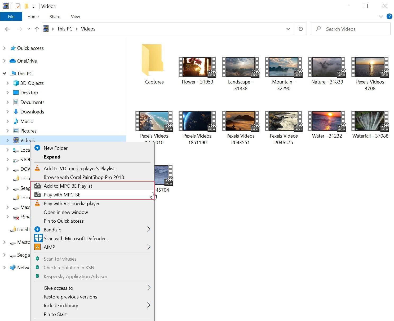Click the folder icon in the Quick Access Toolbar
394x321 pixels.
click(26, 6)
